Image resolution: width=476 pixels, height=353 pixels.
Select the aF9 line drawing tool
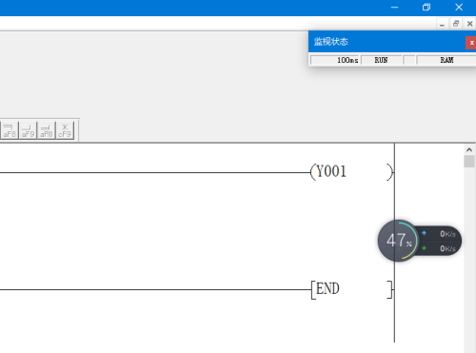click(28, 130)
